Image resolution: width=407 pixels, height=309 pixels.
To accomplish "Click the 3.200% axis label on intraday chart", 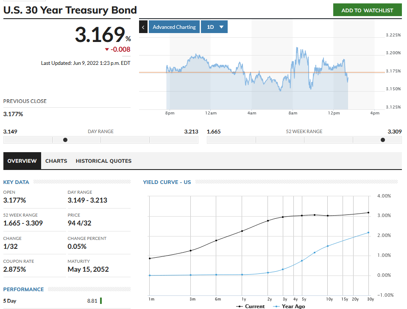I will tap(393, 53).
